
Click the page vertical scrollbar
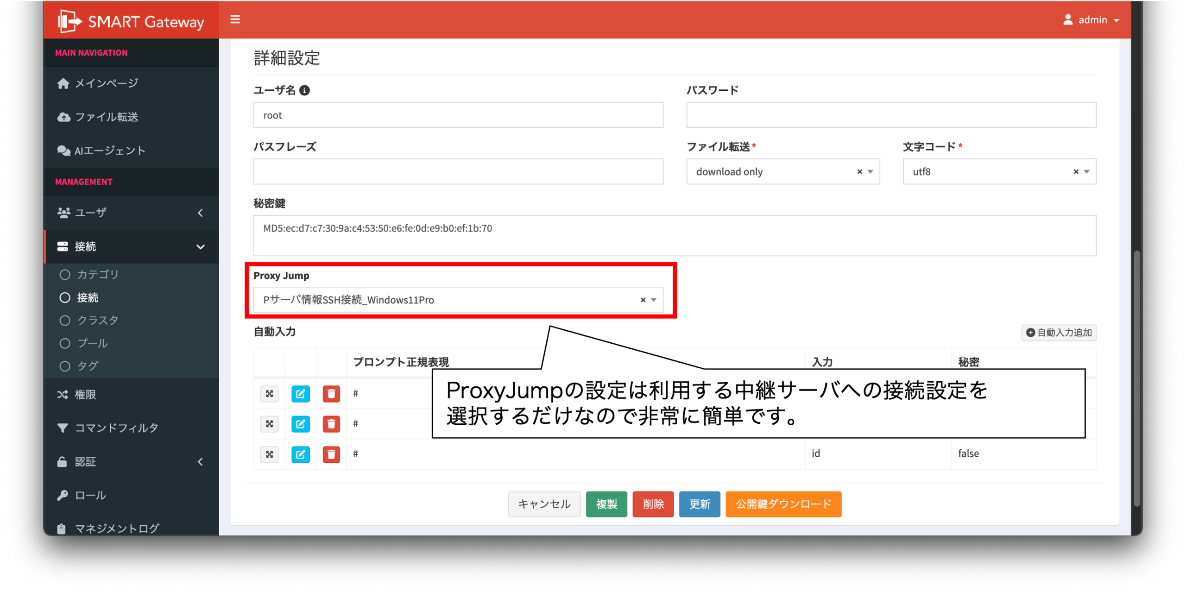(x=1136, y=378)
